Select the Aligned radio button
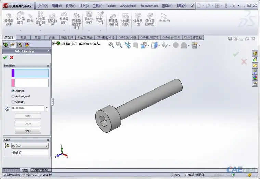The height and width of the screenshot is (179, 260). click(13, 91)
